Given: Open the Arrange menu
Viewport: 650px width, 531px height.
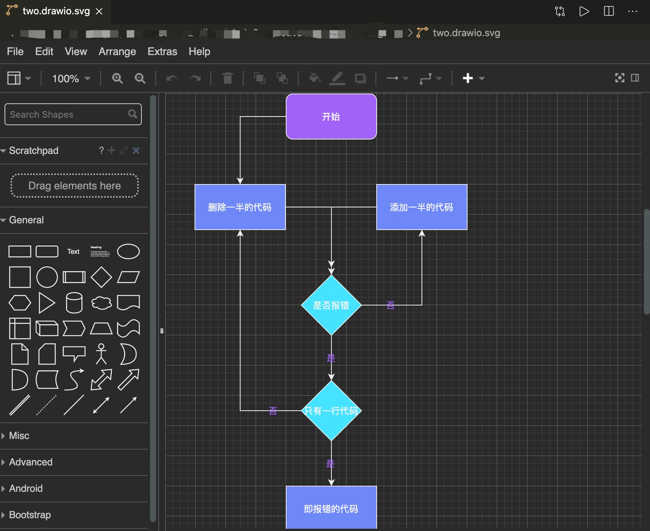Looking at the screenshot, I should (x=117, y=51).
